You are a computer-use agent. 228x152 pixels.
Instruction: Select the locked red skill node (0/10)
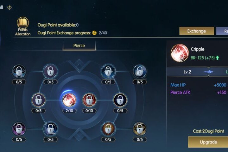click(x=89, y=100)
